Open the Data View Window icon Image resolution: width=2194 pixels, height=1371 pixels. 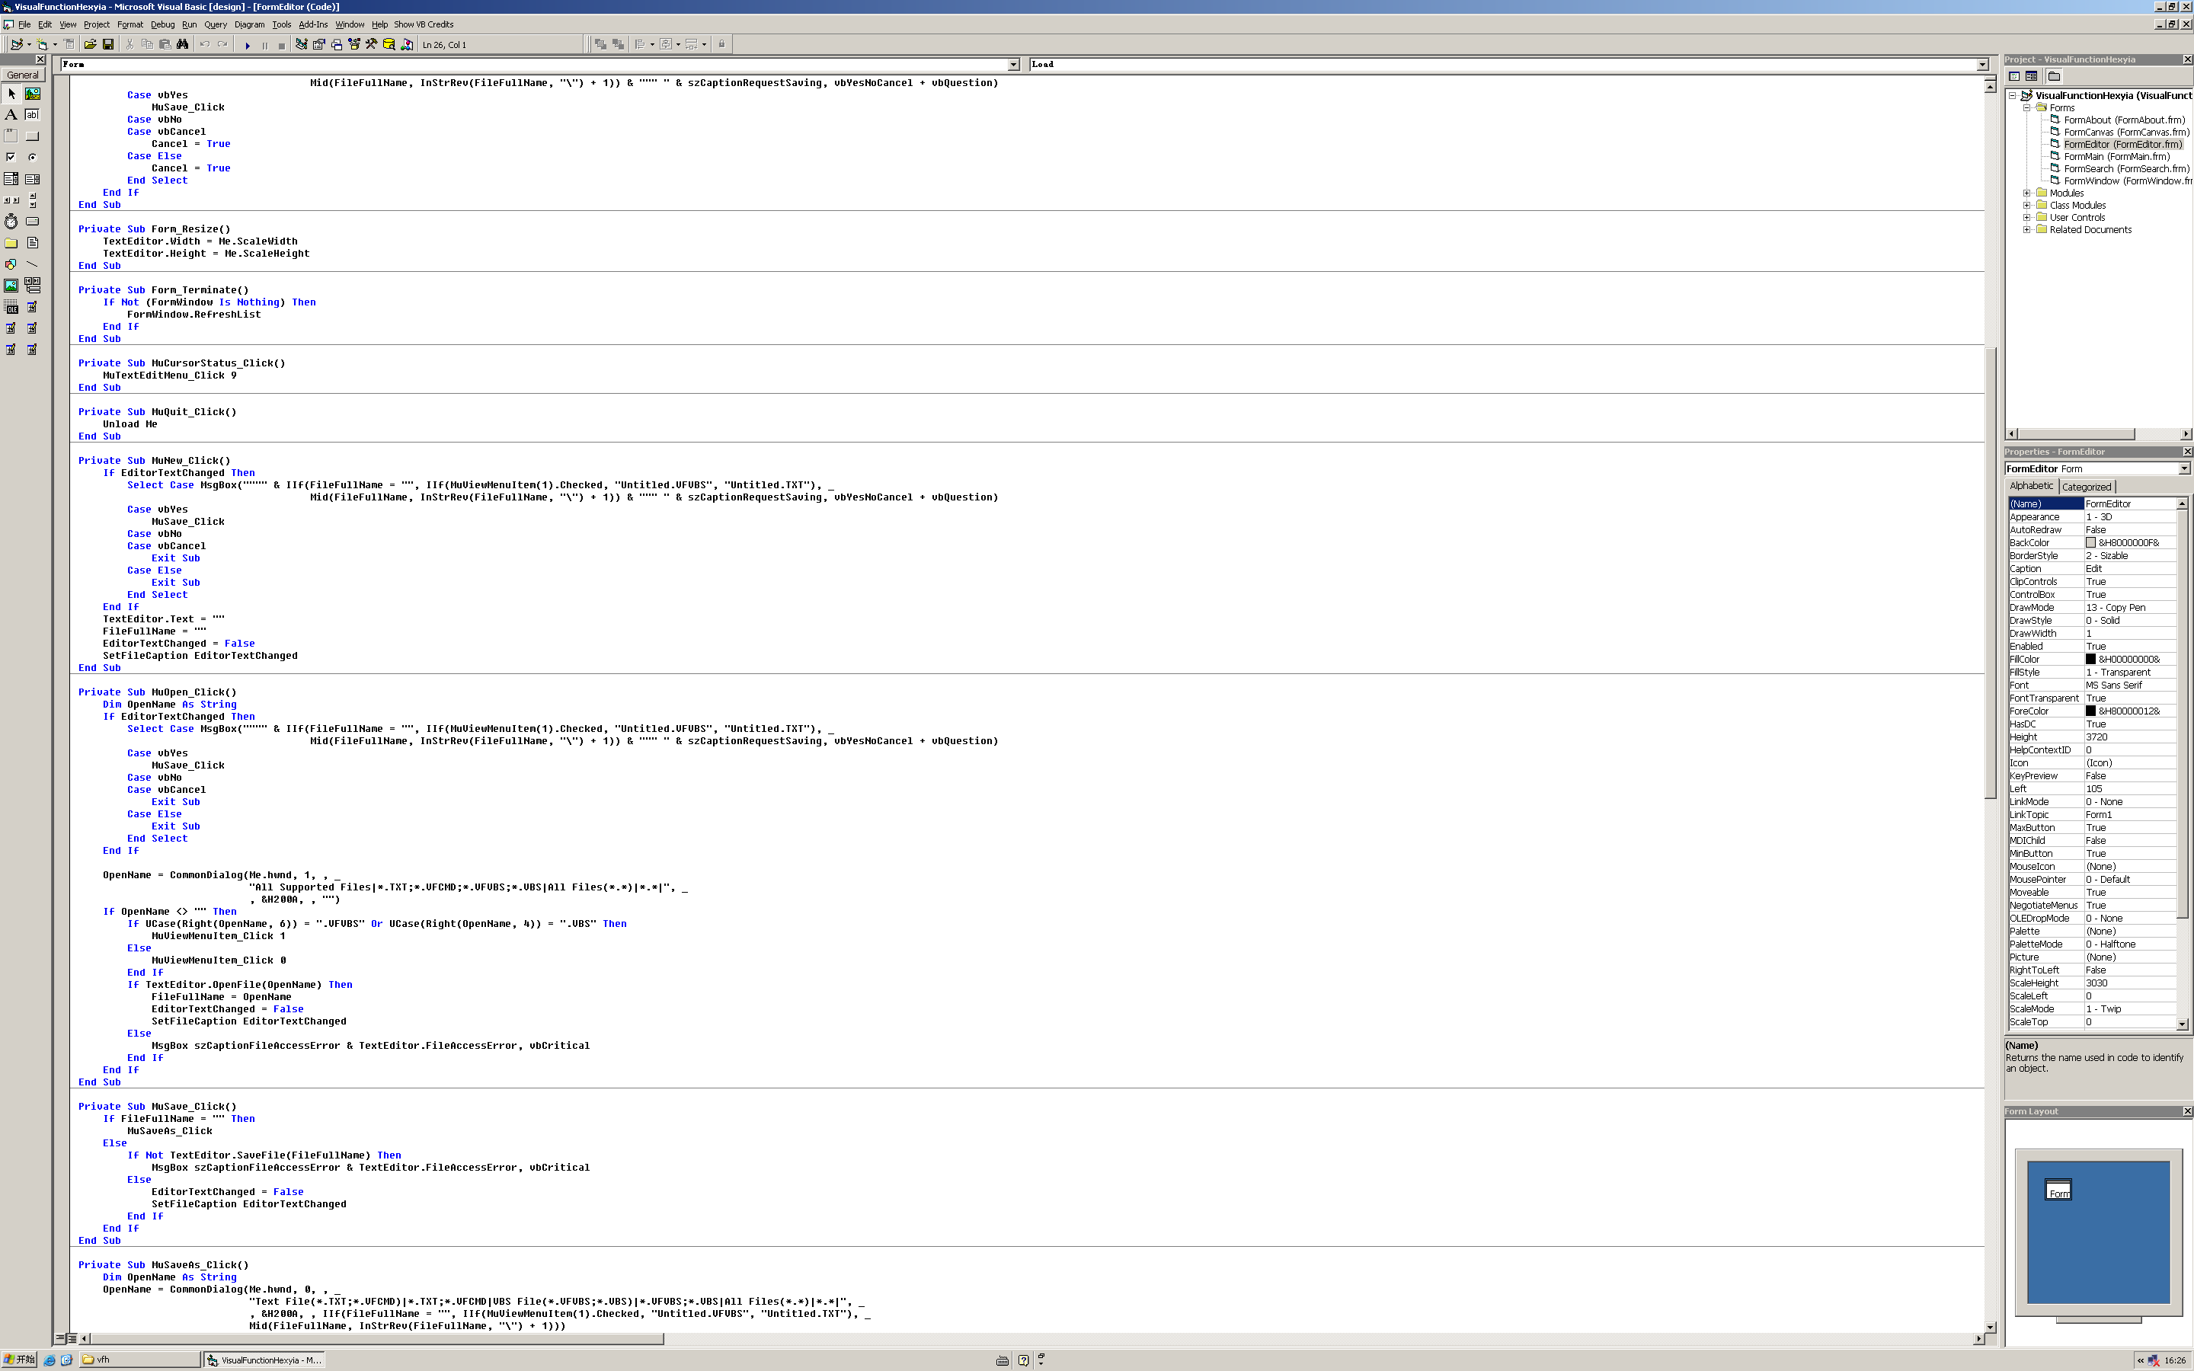389,44
